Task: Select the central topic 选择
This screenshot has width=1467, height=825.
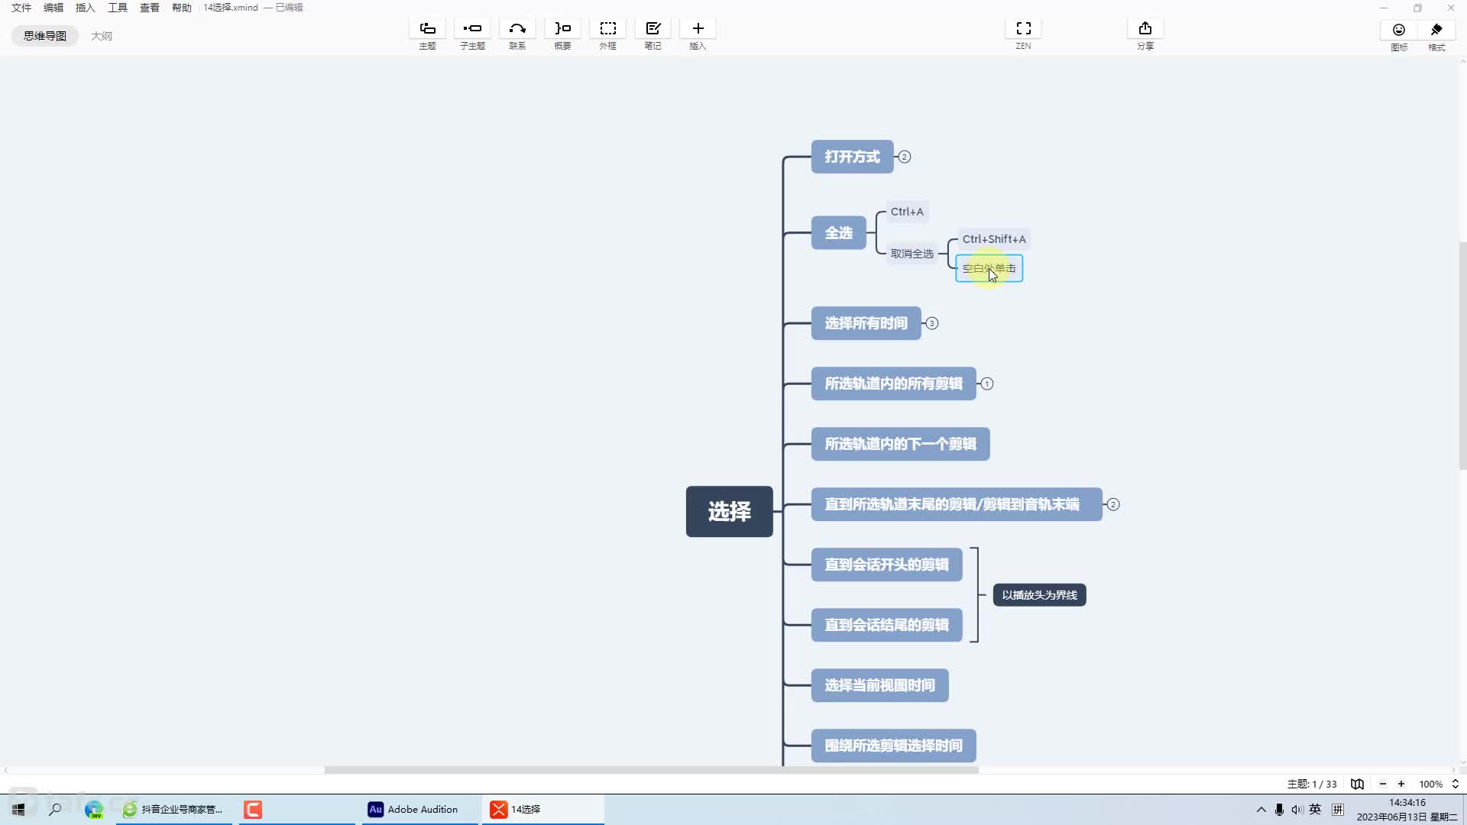Action: 729,511
